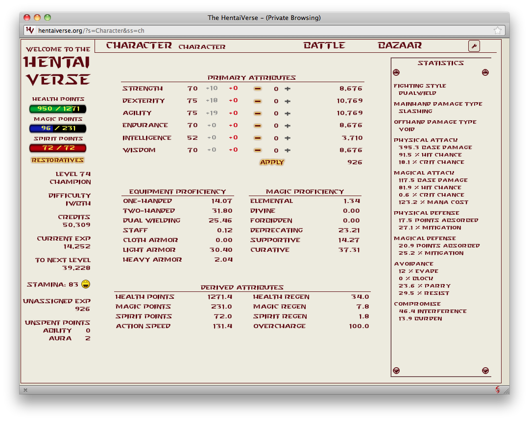Click the Magic Points bar
The width and height of the screenshot is (529, 421).
coord(58,128)
